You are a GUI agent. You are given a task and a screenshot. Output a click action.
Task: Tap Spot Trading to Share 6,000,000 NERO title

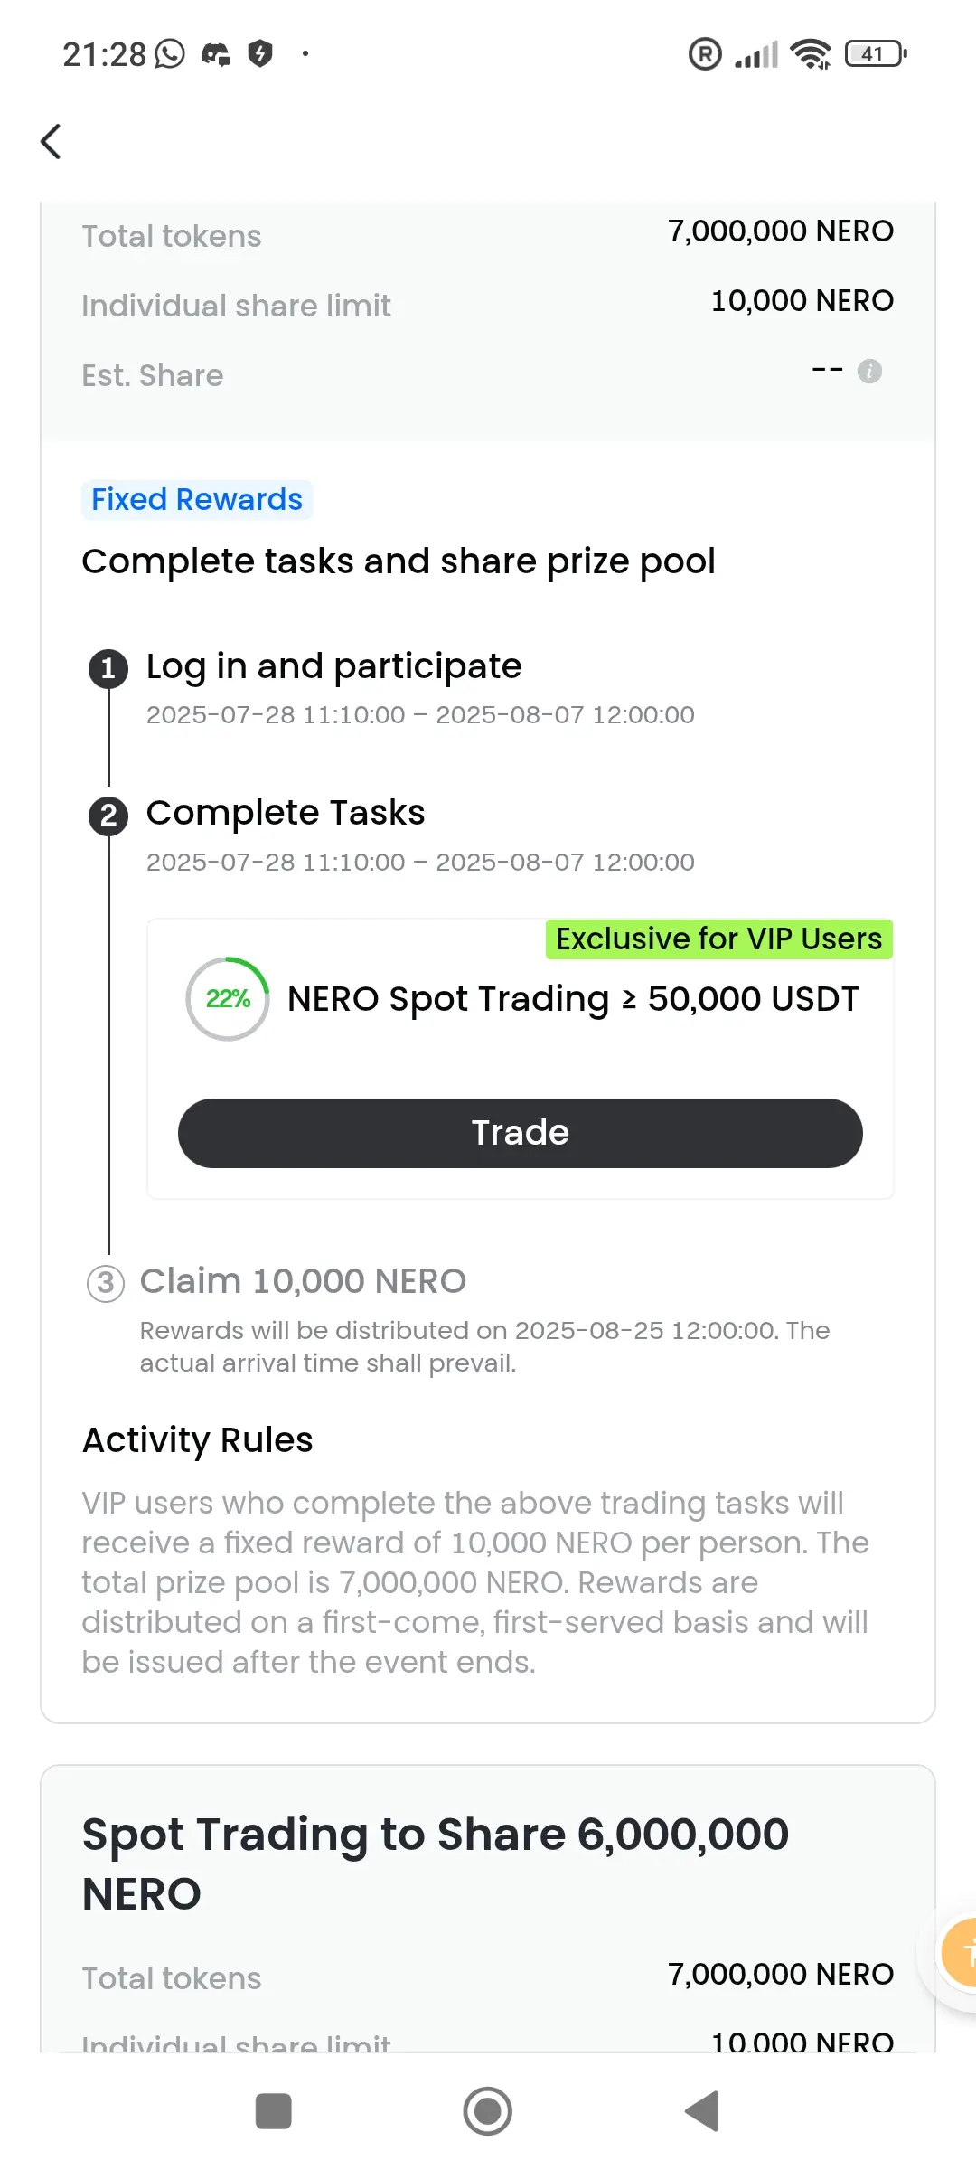tap(436, 1863)
